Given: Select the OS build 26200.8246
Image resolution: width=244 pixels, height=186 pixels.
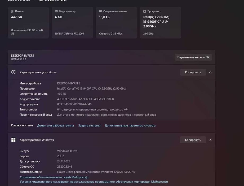Looking at the screenshot, I should tap(65, 167).
